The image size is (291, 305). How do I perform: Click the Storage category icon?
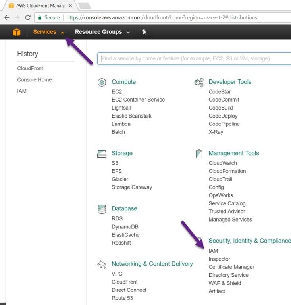pos(102,154)
